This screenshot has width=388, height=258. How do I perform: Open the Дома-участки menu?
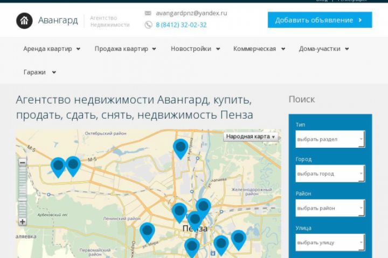[320, 49]
